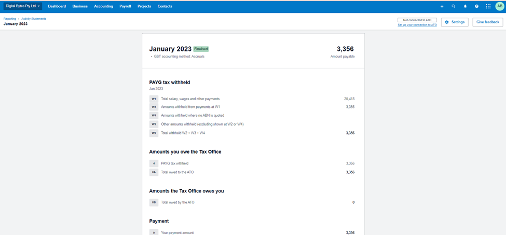Click the AB user avatar
506x235 pixels.
[x=500, y=6]
